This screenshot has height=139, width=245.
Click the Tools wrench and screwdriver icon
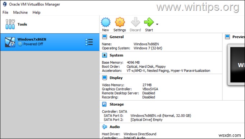(x=10, y=24)
